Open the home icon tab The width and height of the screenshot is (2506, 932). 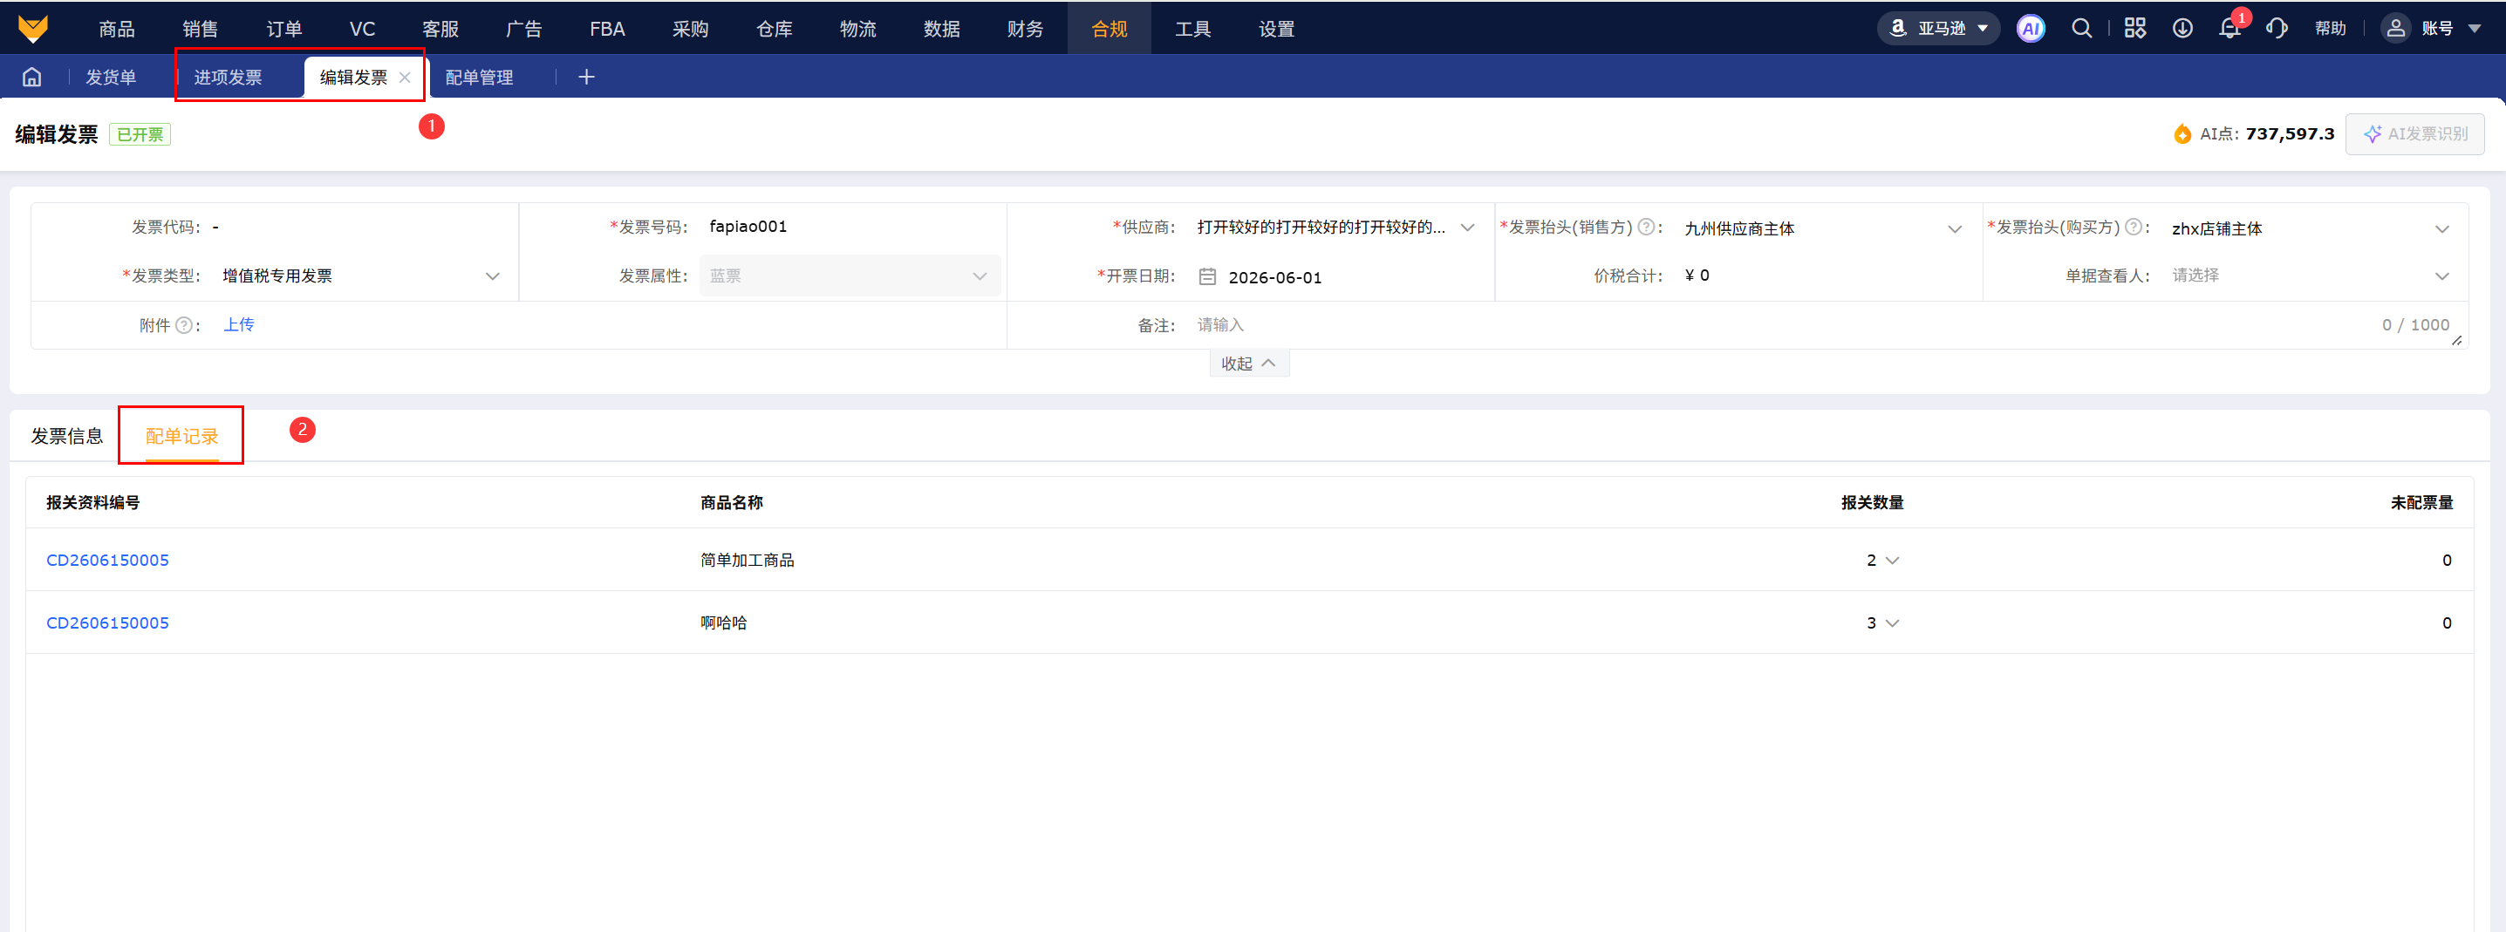coord(32,77)
